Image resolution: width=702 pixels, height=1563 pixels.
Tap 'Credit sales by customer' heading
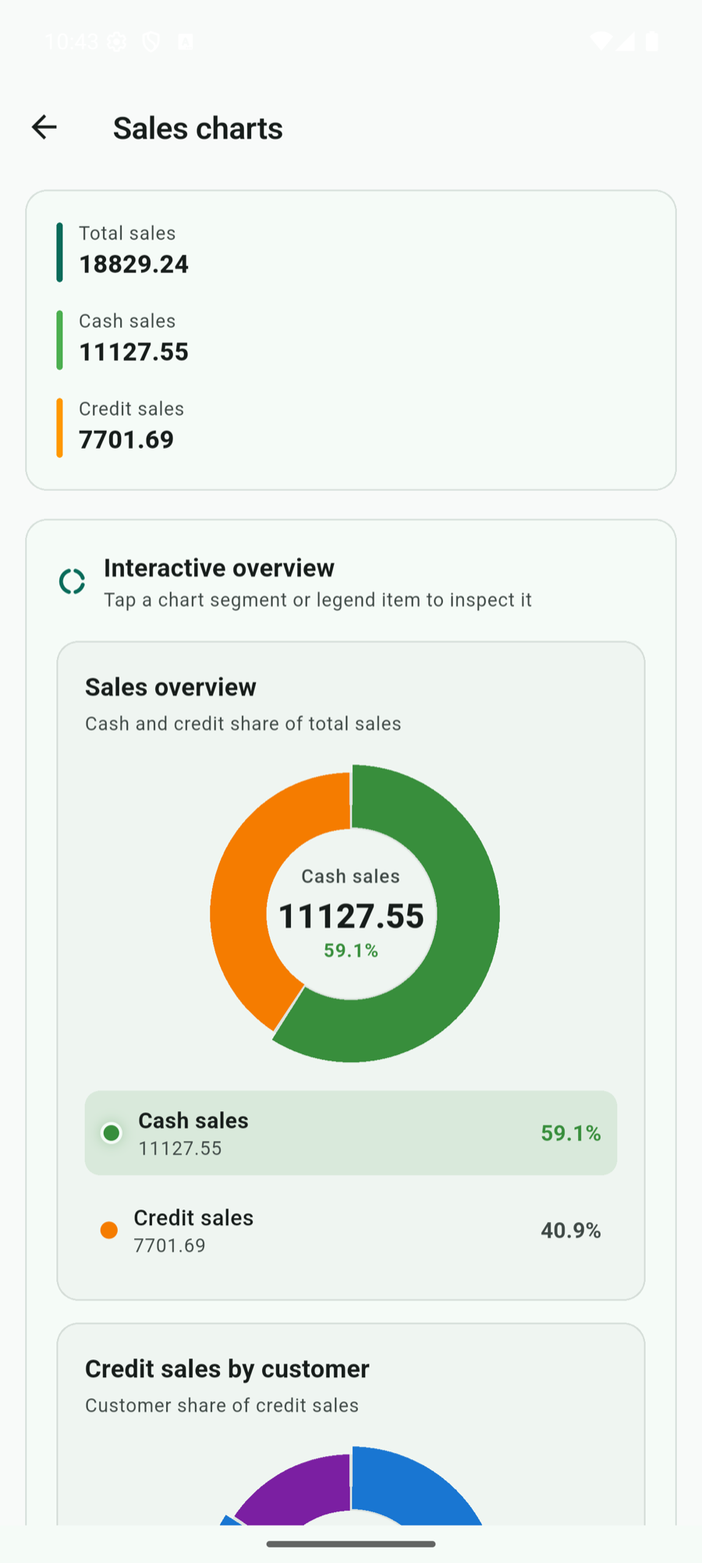227,1369
